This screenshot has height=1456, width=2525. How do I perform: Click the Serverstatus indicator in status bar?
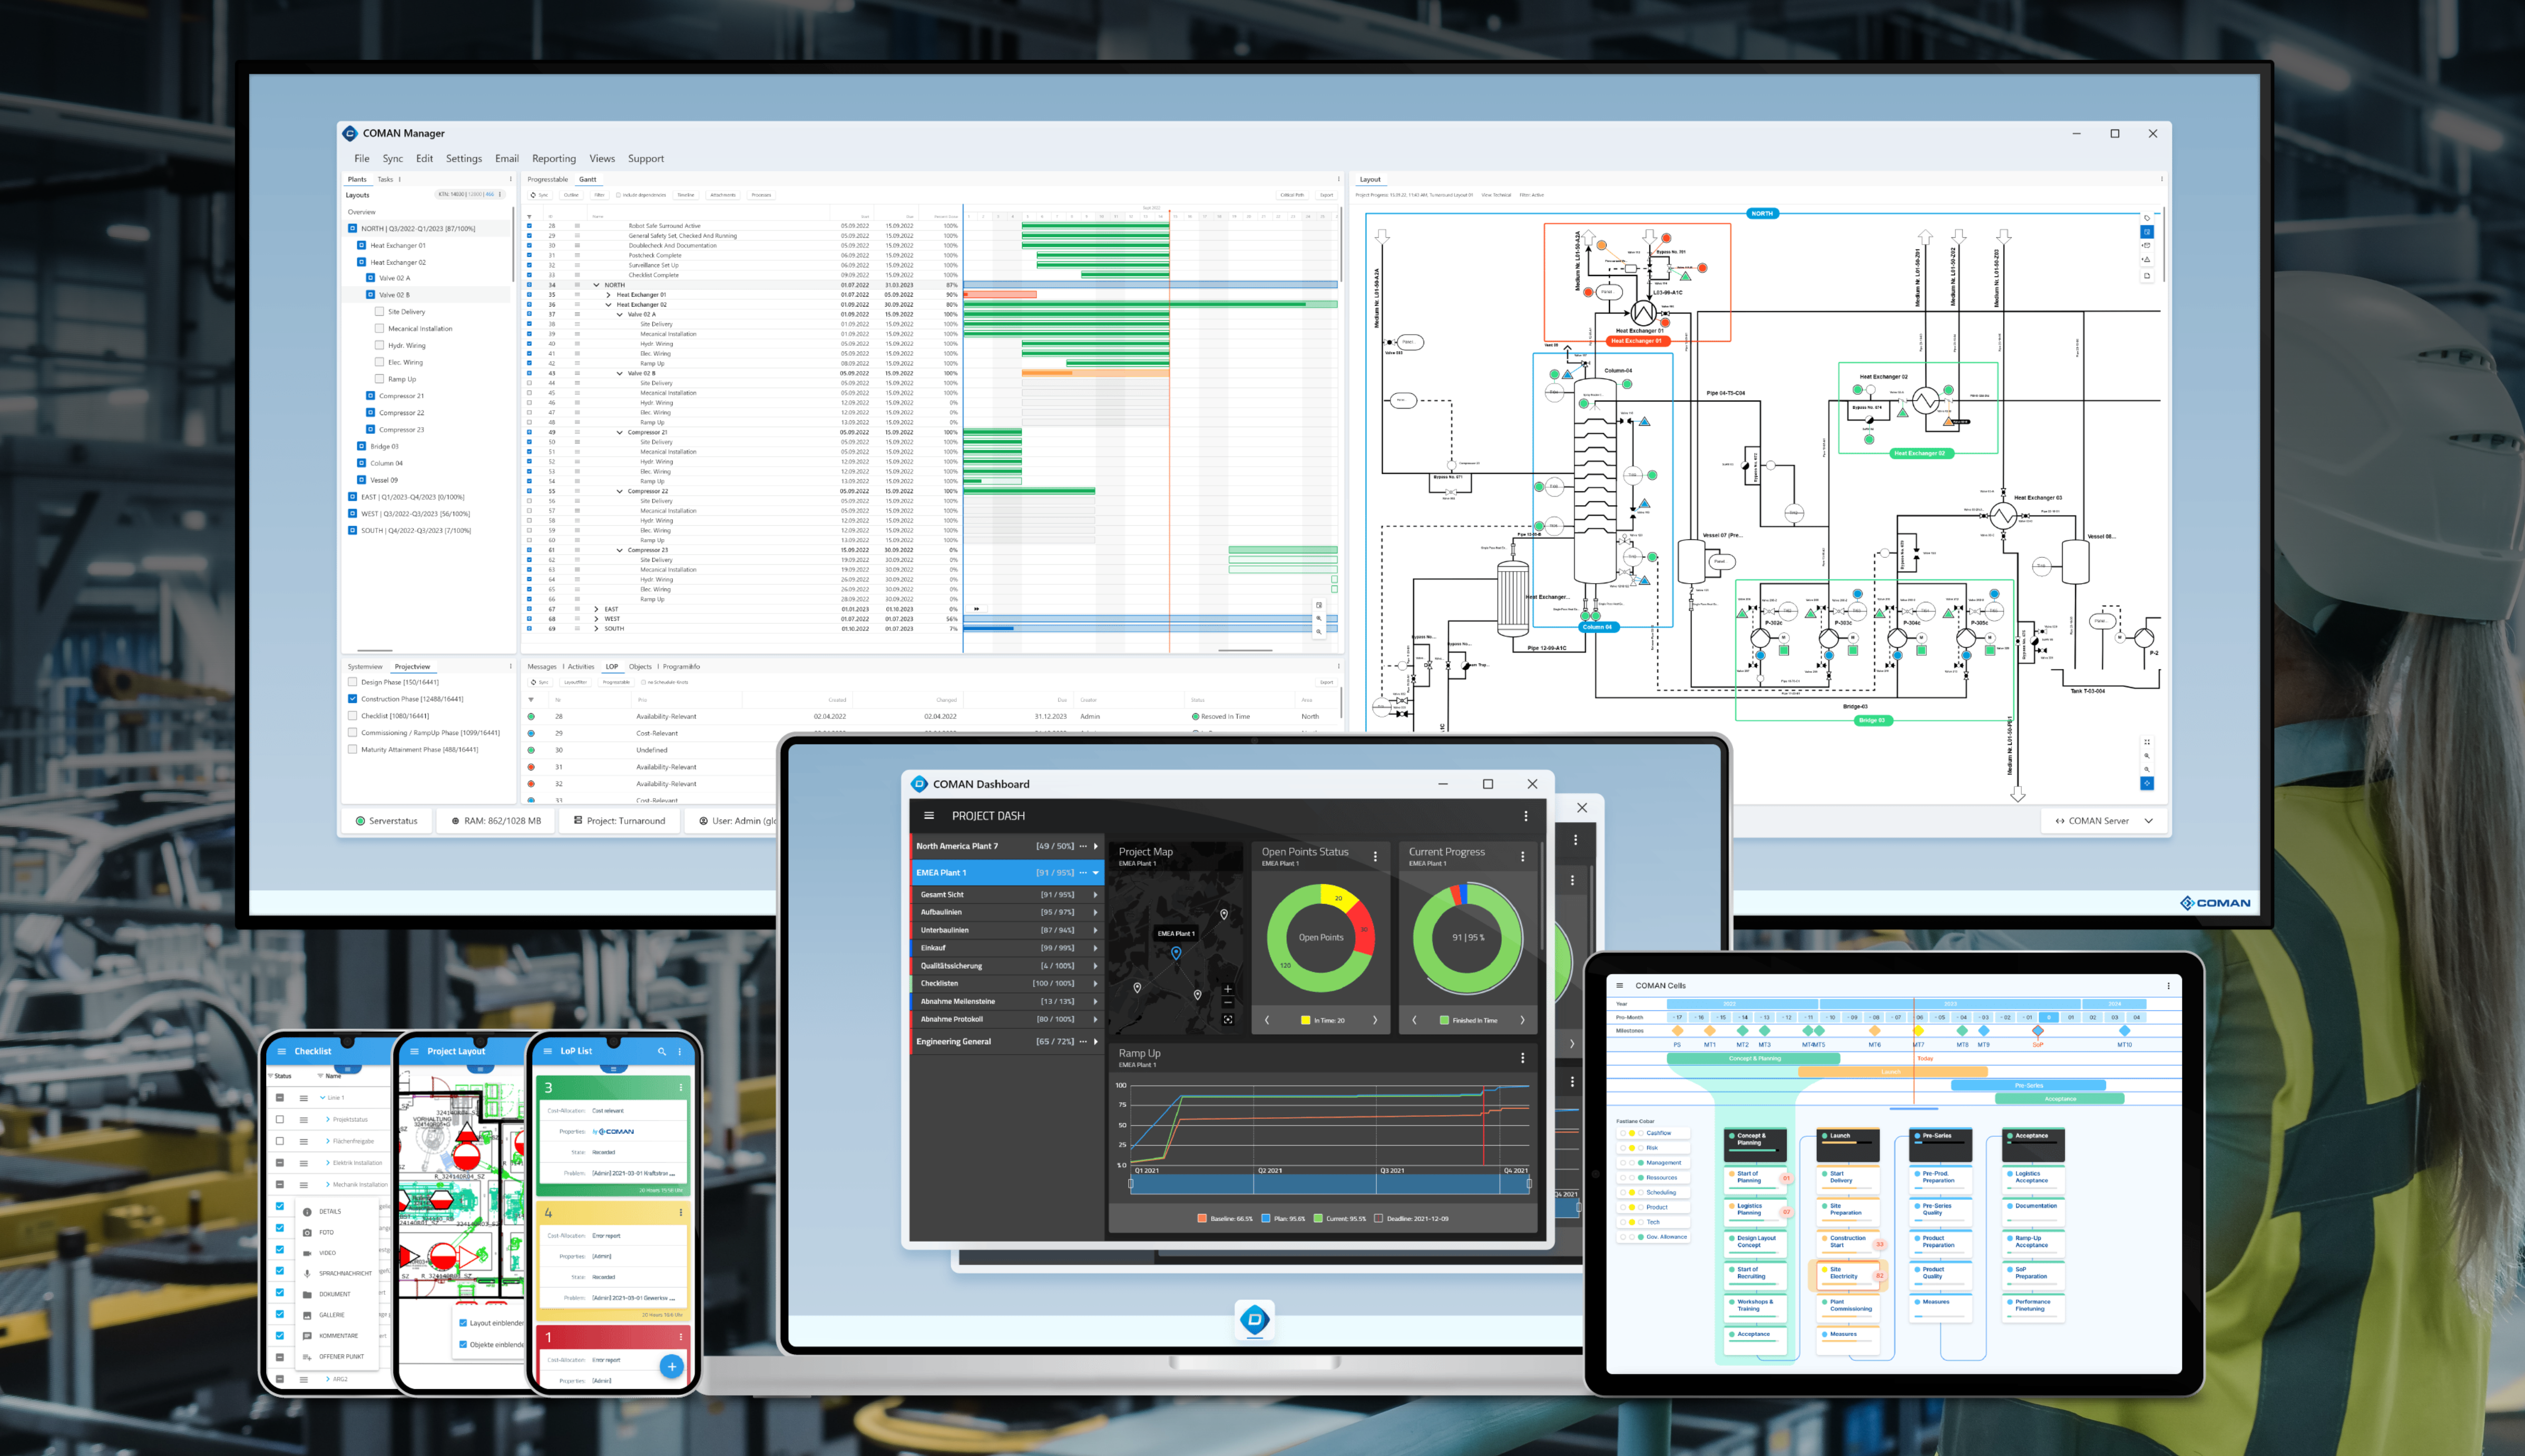click(x=387, y=821)
